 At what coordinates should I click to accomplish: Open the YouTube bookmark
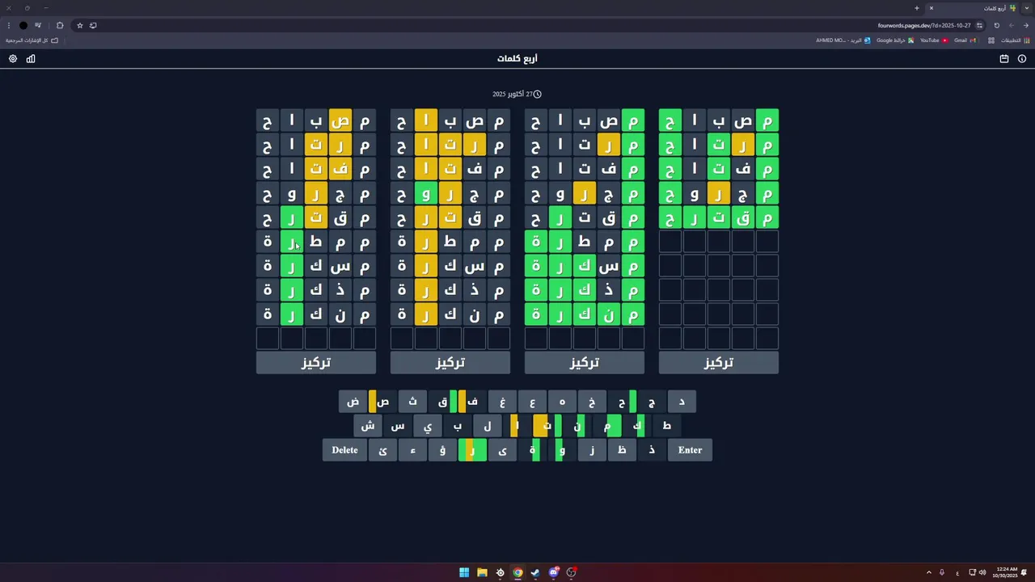(934, 40)
